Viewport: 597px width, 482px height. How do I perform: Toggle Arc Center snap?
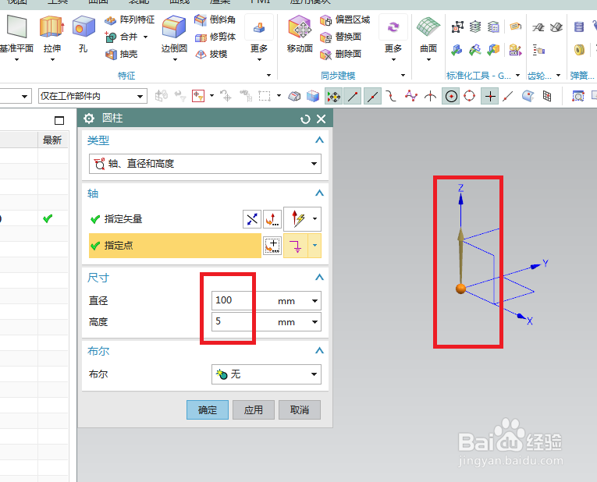click(x=451, y=96)
